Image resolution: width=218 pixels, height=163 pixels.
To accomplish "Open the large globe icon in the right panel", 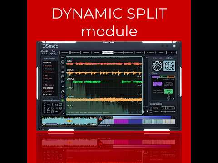I will pyautogui.click(x=157, y=66).
